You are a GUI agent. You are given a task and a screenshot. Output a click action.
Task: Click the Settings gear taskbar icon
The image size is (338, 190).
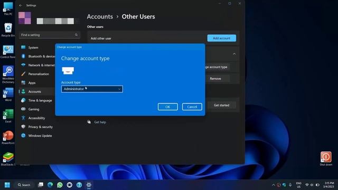(89, 185)
